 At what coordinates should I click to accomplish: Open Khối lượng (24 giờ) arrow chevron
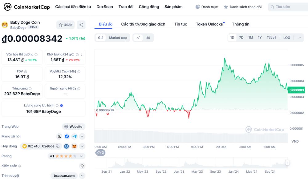(x=82, y=55)
